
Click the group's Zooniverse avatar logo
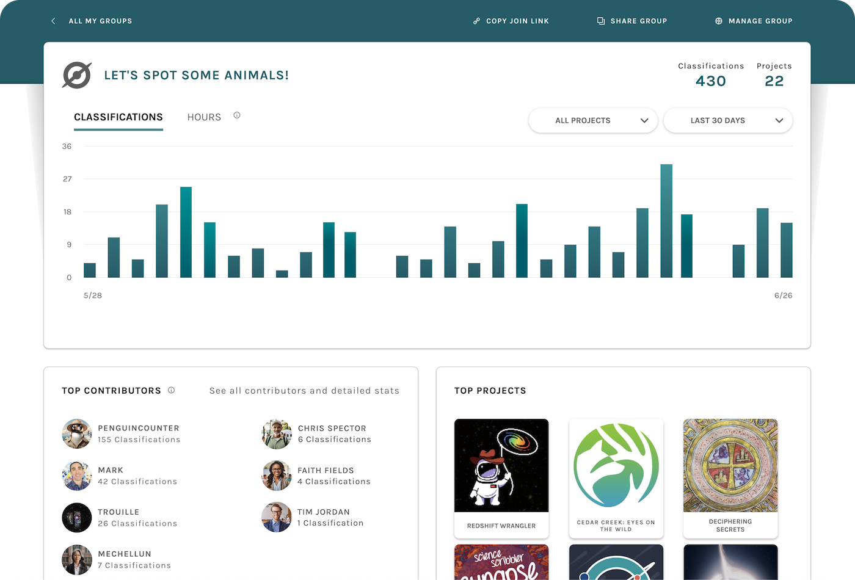coord(77,74)
